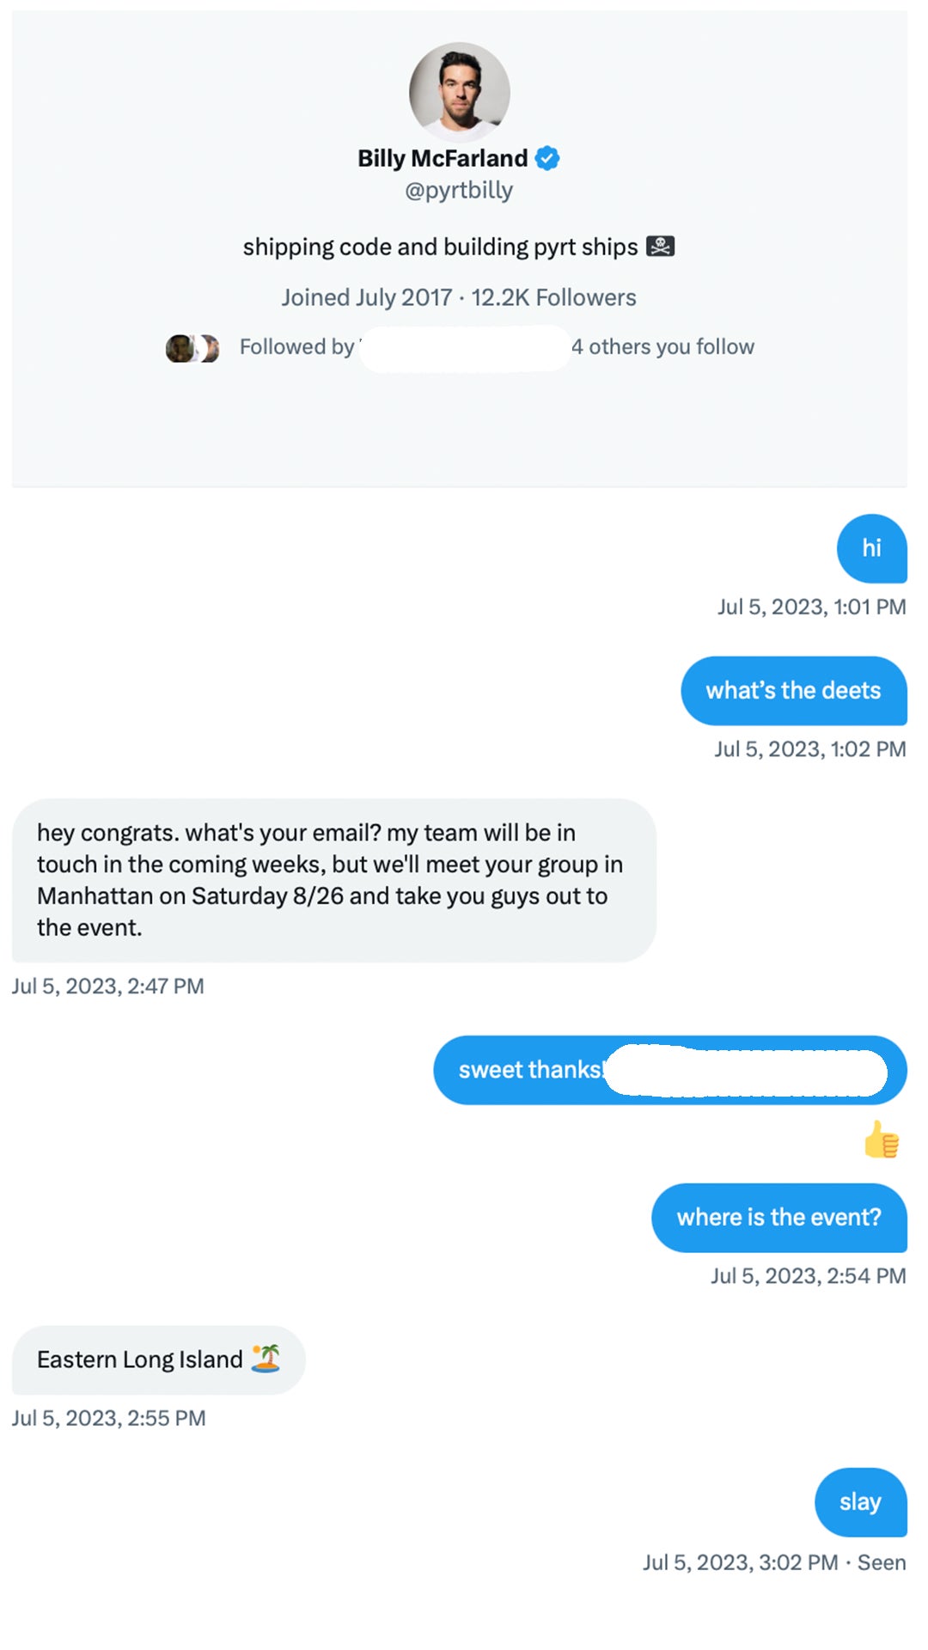The width and height of the screenshot is (928, 1650).
Task: Click the @pyrtbilly handle
Action: [x=459, y=190]
